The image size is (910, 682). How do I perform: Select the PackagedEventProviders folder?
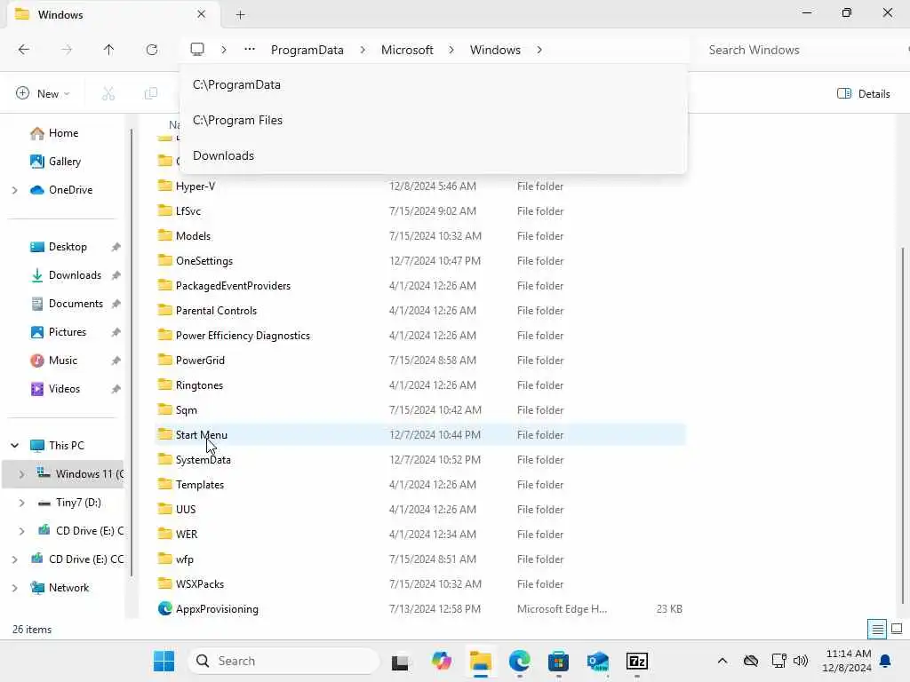[420, 285]
